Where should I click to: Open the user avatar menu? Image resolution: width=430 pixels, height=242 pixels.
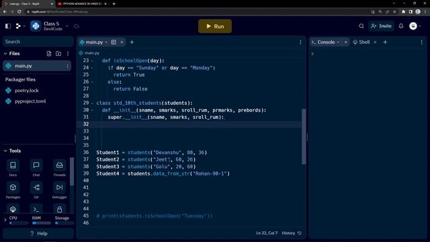[413, 26]
